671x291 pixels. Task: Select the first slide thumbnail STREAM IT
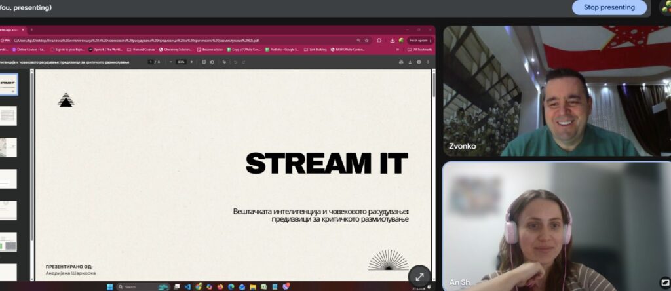tap(9, 83)
